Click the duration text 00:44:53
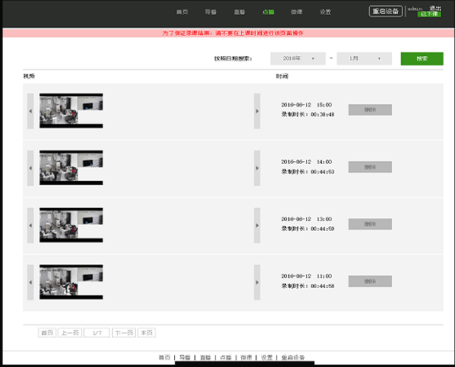 pyautogui.click(x=322, y=172)
